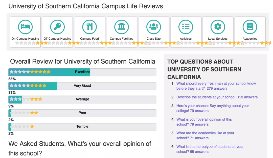Select the Class Size people icon
273x158 pixels.
point(154,27)
